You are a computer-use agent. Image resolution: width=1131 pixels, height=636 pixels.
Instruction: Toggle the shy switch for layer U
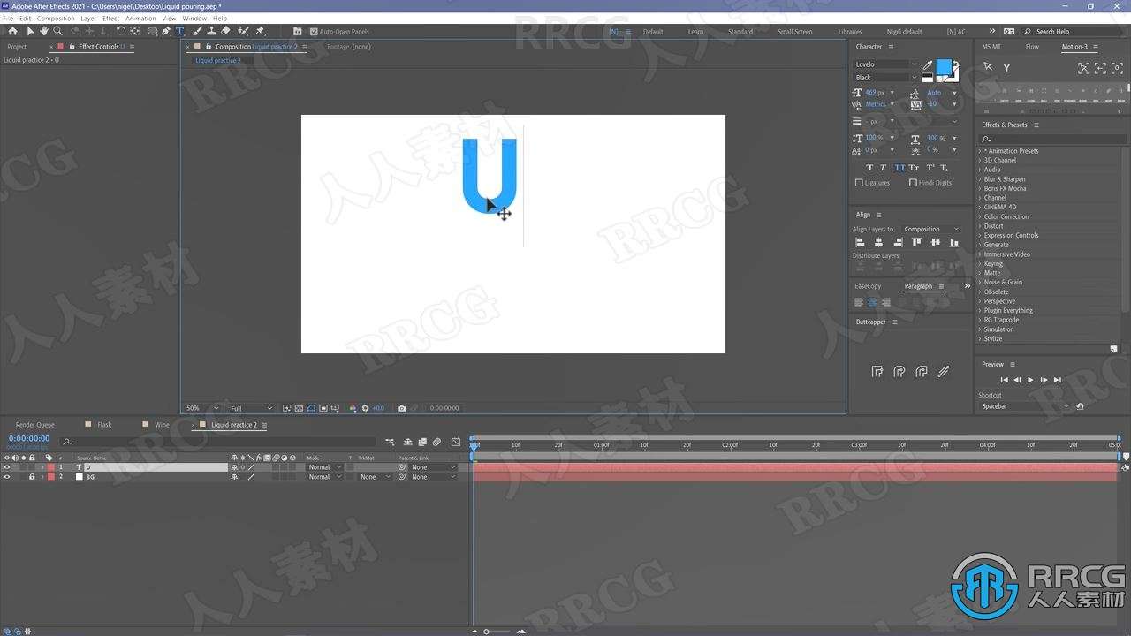234,467
